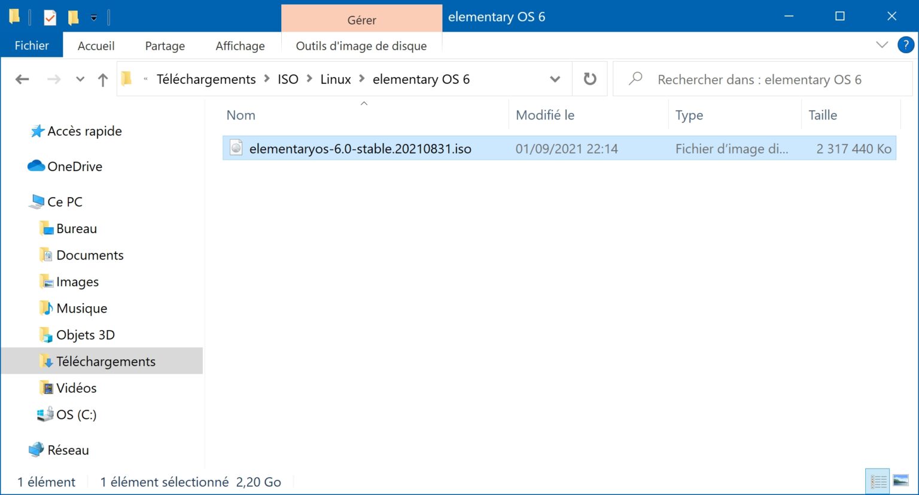Click the up-one-level navigation arrow
The height and width of the screenshot is (495, 919).
tap(102, 79)
